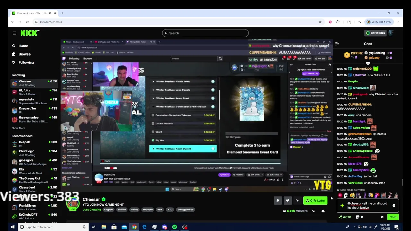
Task: Open Chrome extensions puzzle icon
Action: point(338,22)
